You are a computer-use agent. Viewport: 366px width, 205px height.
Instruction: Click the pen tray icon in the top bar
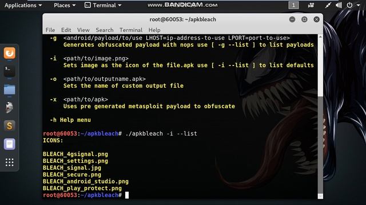pos(328,5)
